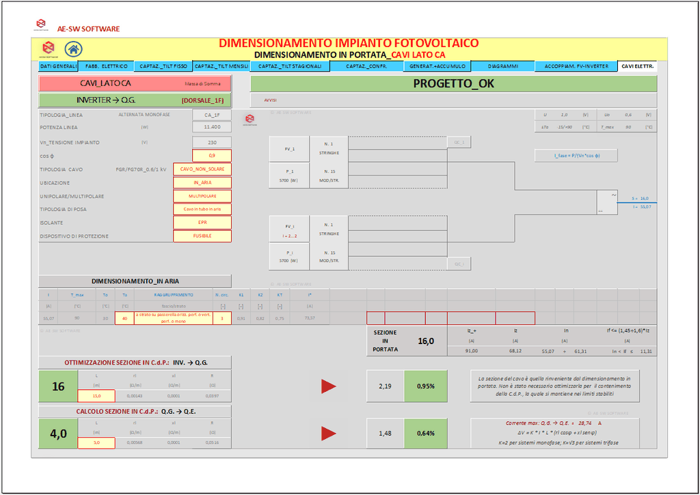Click the cable length field showing 15,0
Screen dimensions: 700x495
pos(96,396)
